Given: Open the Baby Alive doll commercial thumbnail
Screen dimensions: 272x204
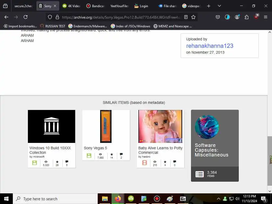Looking at the screenshot, I should [160, 126].
